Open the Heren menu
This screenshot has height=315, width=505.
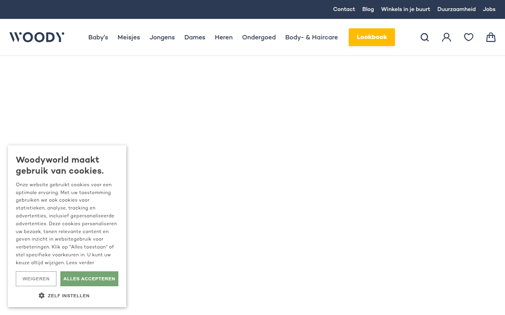(x=224, y=37)
